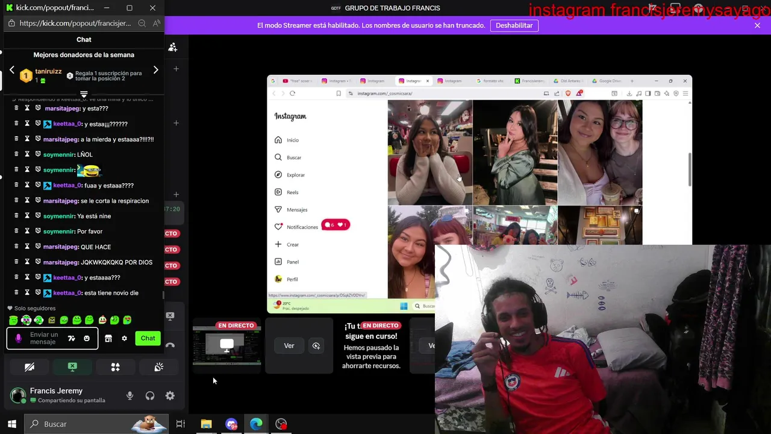This screenshot has width=771, height=434.
Task: Open a new tab in Brave
Action: [x=632, y=81]
